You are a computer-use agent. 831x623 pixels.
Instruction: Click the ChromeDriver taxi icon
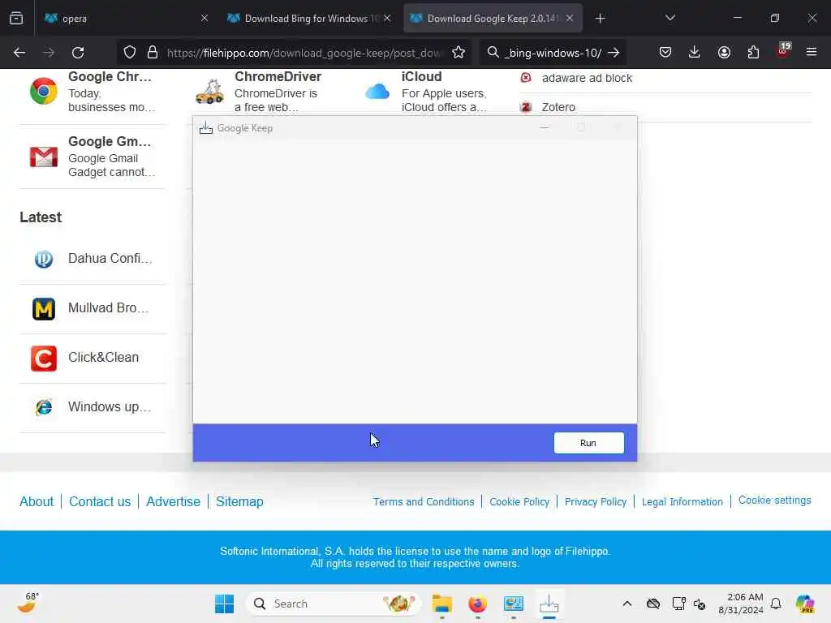[209, 91]
